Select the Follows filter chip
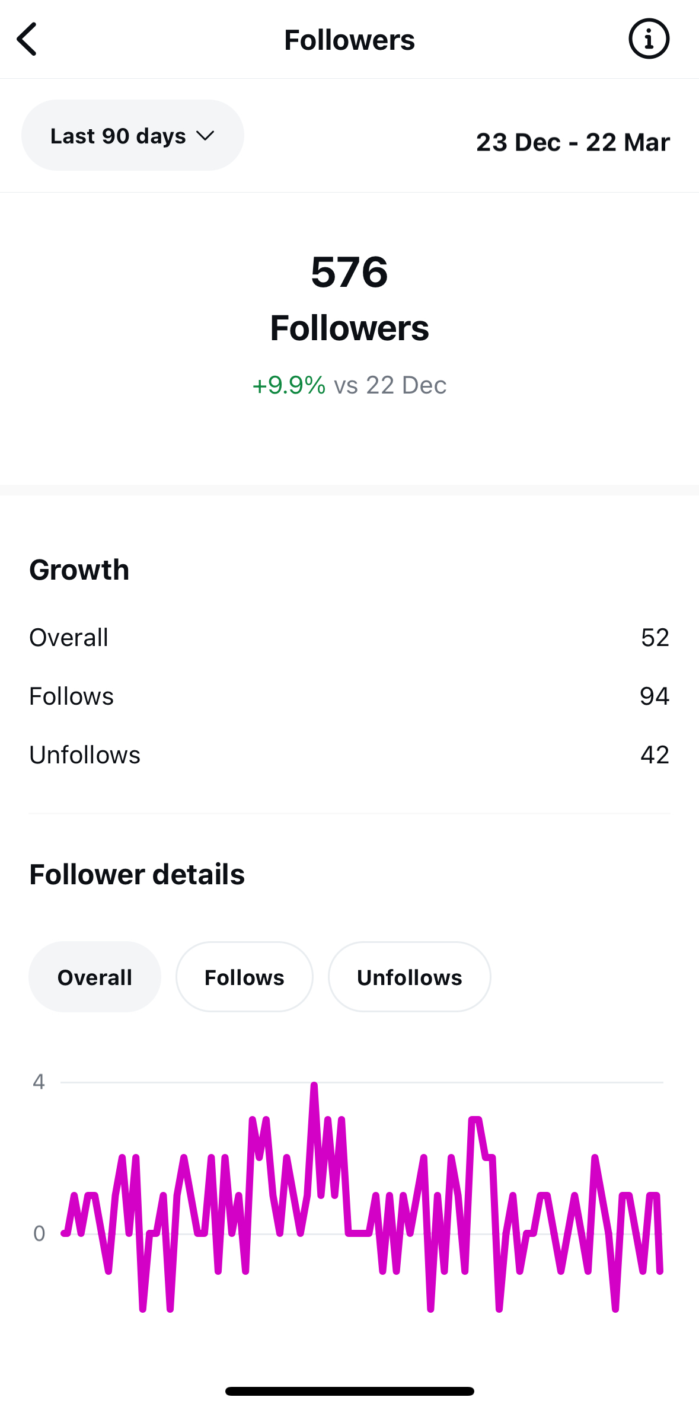699x1410 pixels. point(244,977)
